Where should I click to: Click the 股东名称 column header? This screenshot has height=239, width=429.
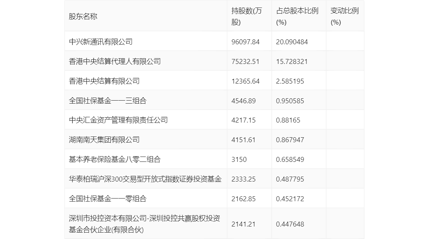(83, 16)
